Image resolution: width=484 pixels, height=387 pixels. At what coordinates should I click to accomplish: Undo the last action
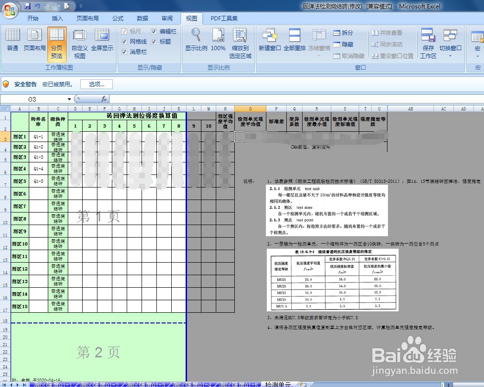click(x=37, y=6)
